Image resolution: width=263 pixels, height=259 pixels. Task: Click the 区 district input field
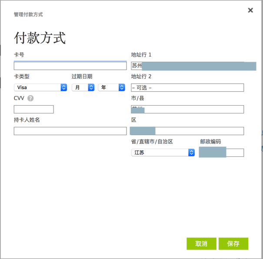pos(187,131)
